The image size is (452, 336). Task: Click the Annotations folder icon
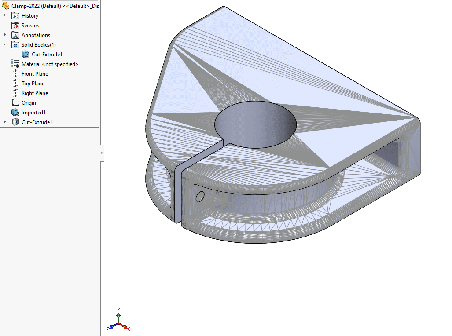(15, 35)
